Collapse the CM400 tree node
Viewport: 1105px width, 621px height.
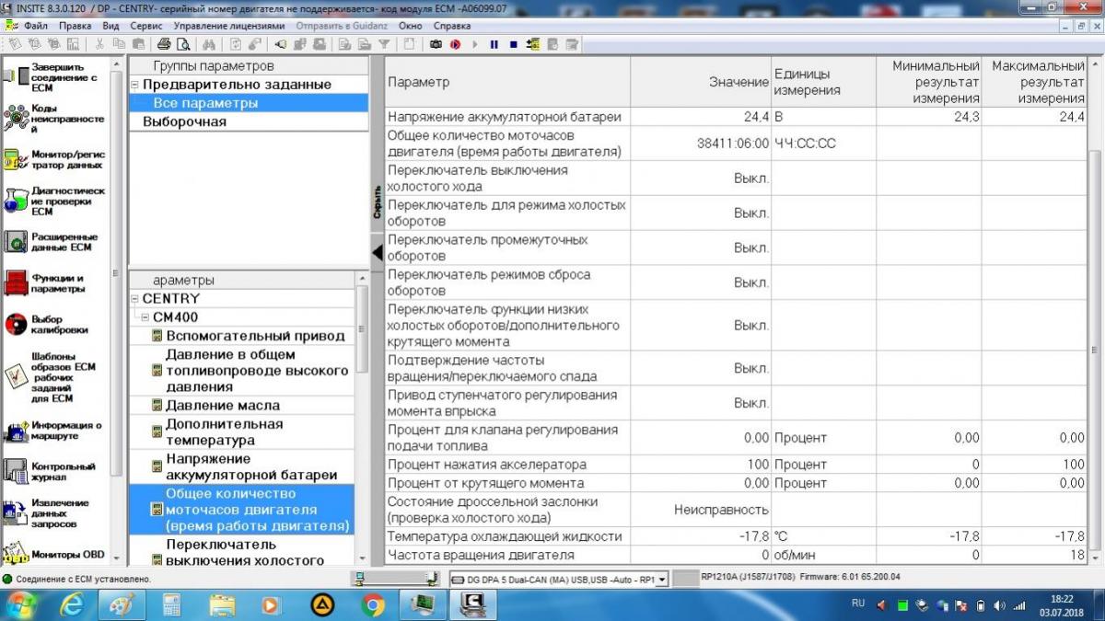(x=145, y=317)
